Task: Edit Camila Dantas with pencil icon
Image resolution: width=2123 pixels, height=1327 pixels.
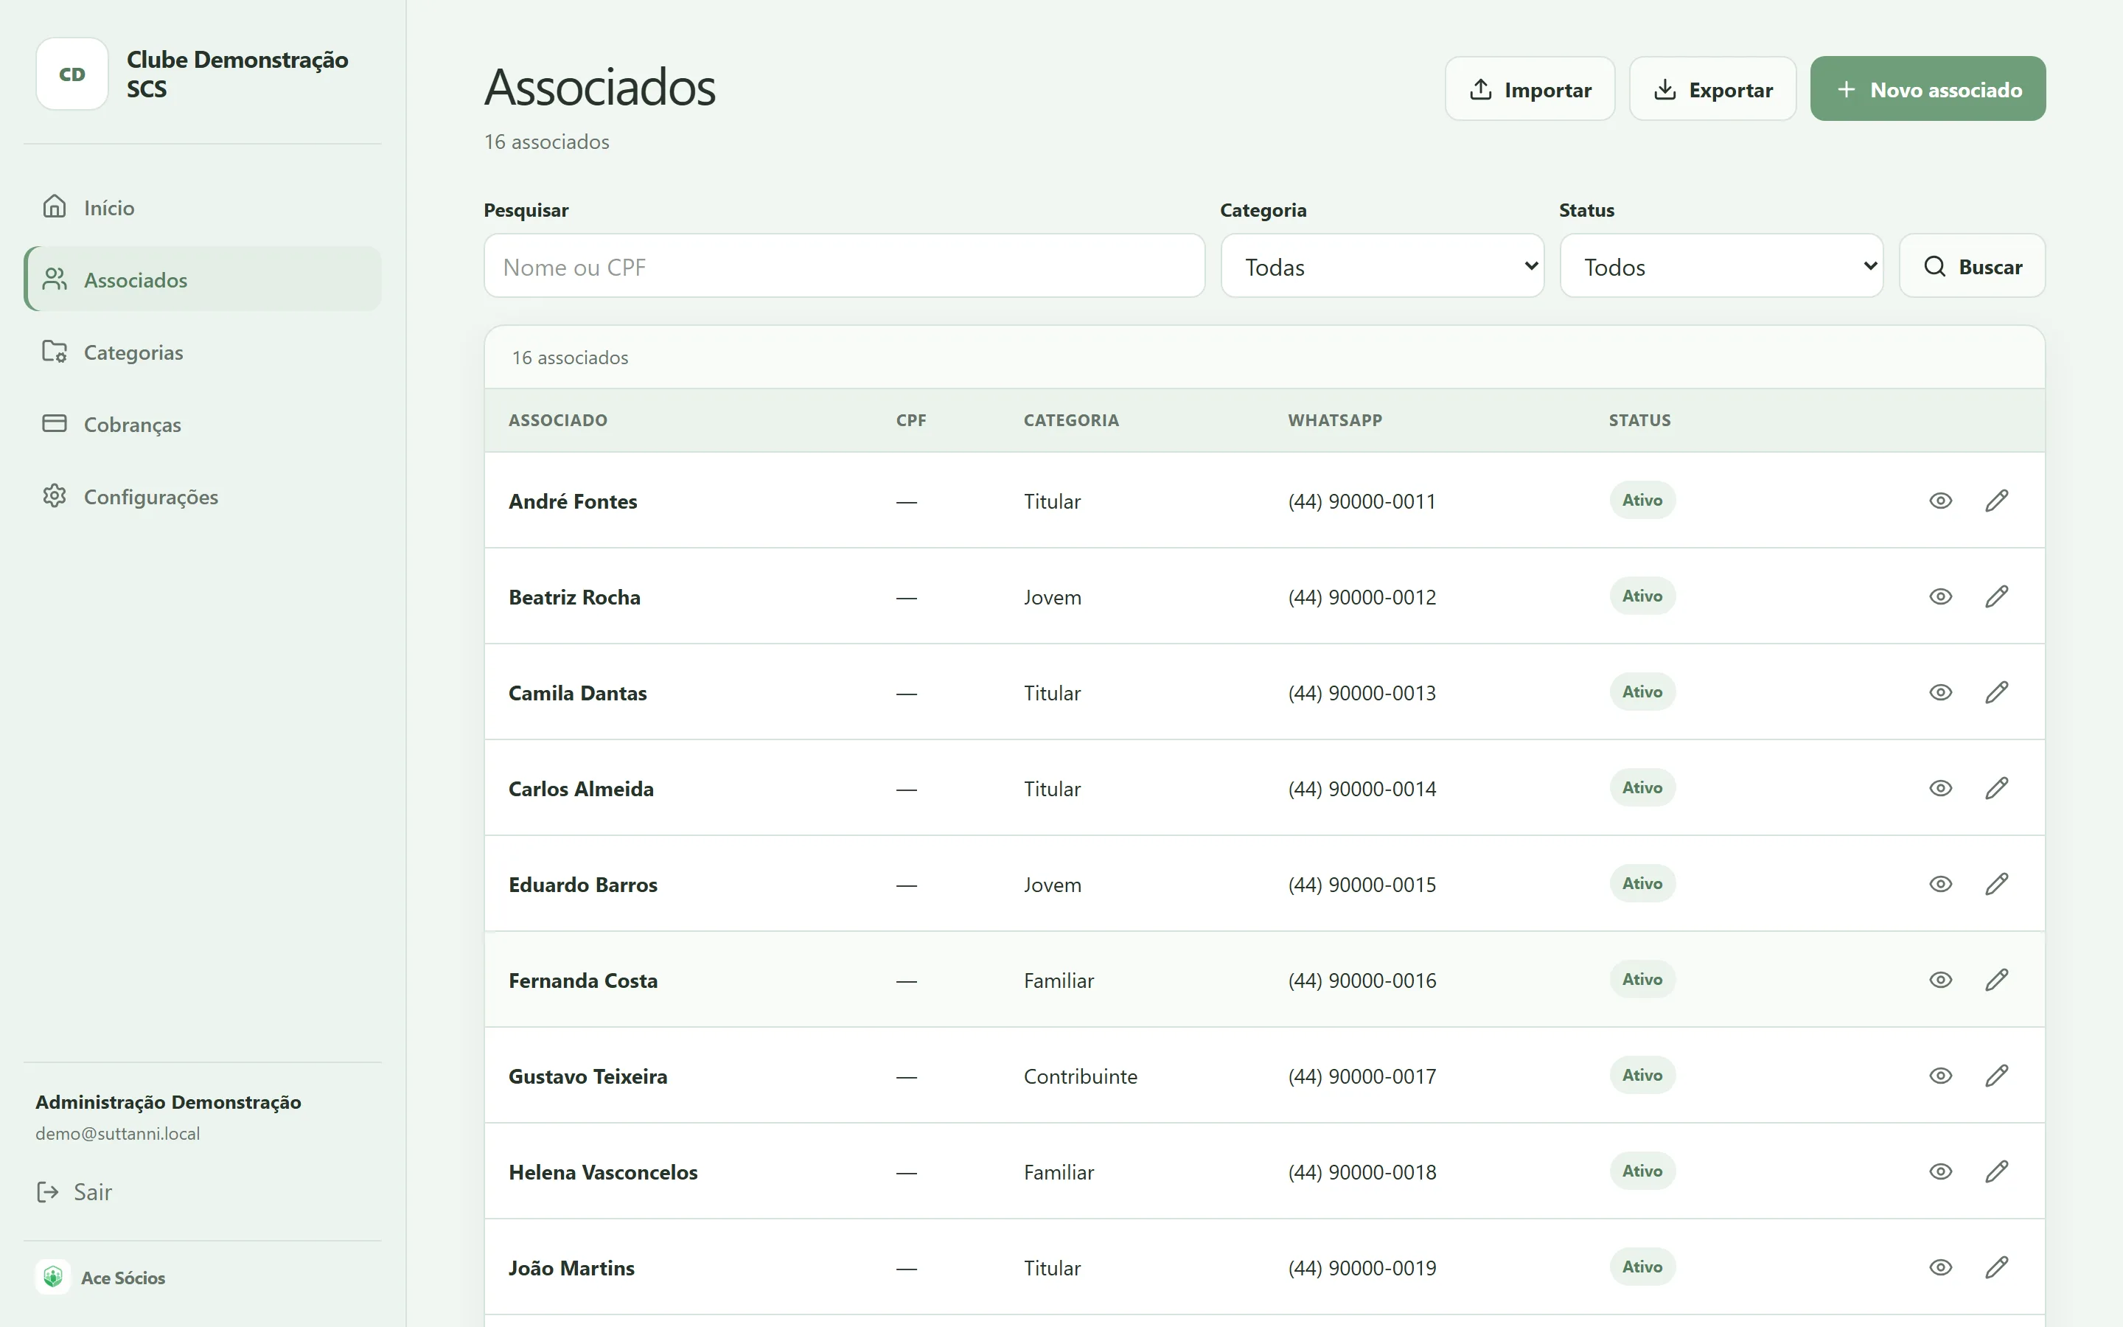Action: coord(1995,692)
